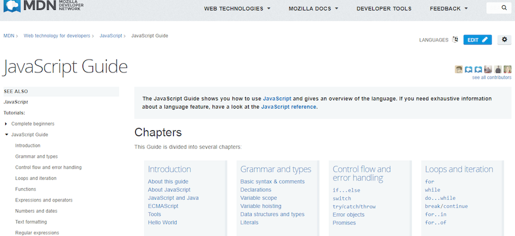
Task: Open the Web Technologies dropdown menu
Action: (237, 9)
